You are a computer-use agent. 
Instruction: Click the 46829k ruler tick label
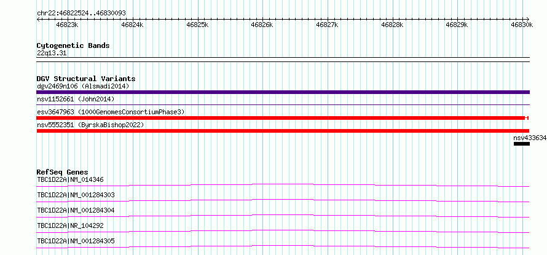(457, 25)
